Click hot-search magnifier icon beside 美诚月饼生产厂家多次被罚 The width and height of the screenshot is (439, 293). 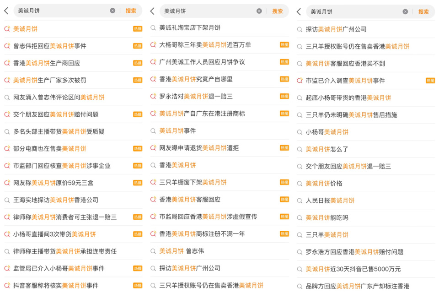[7, 80]
